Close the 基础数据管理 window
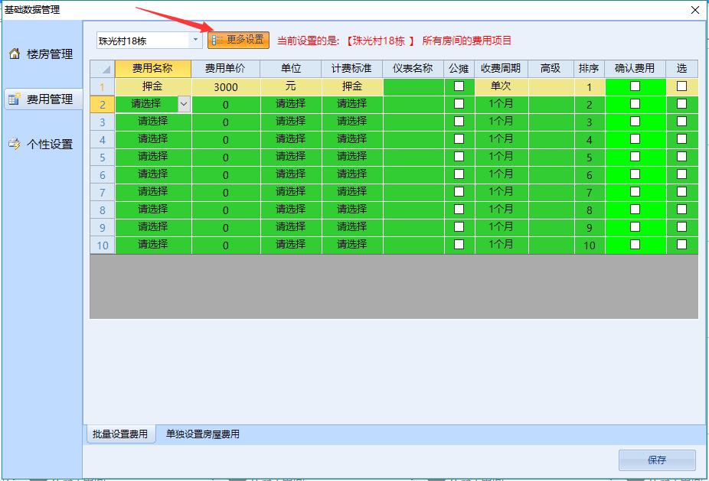This screenshot has width=709, height=481. 695,10
